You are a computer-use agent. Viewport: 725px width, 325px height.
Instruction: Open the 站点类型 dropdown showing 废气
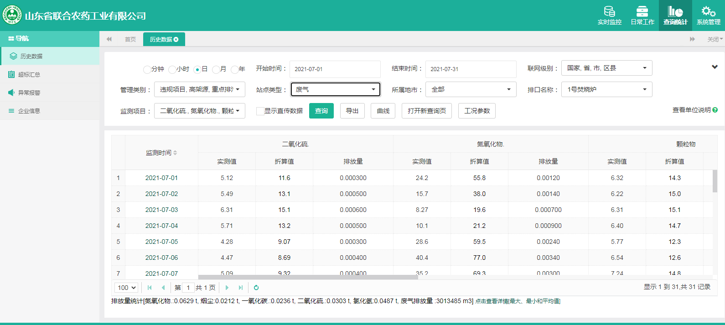pos(335,89)
